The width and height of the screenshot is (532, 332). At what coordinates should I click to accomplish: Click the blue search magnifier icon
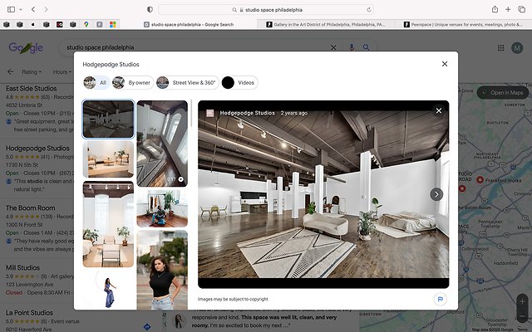tap(366, 48)
